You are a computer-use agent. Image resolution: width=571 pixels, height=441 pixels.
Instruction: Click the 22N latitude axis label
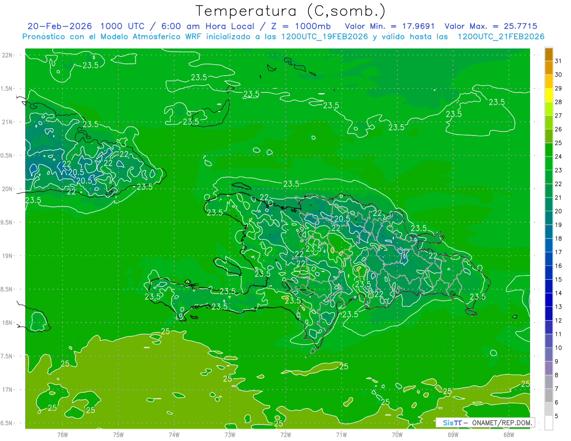click(x=8, y=55)
